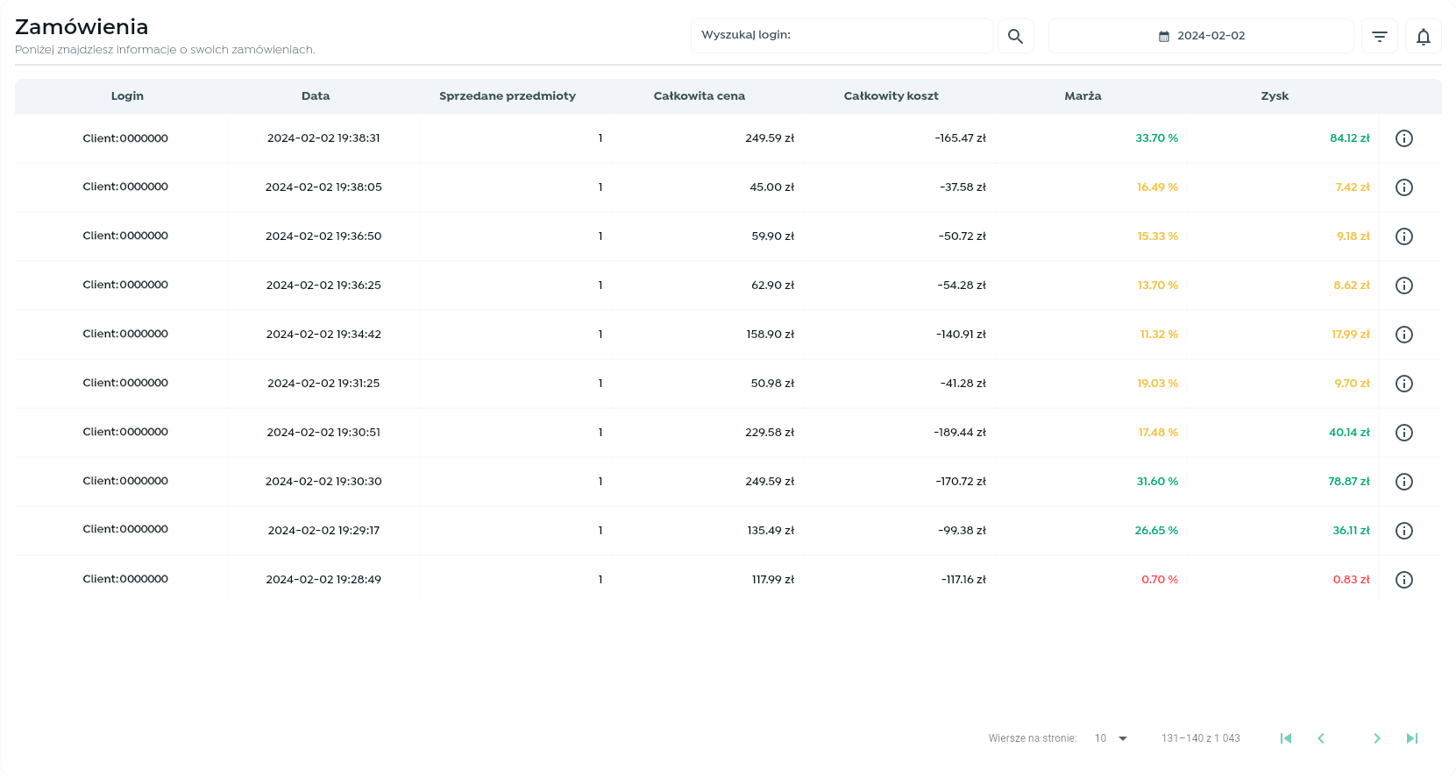Select date cell 2024-02-02 19:38:05
Image resolution: width=1456 pixels, height=776 pixels.
coord(323,187)
